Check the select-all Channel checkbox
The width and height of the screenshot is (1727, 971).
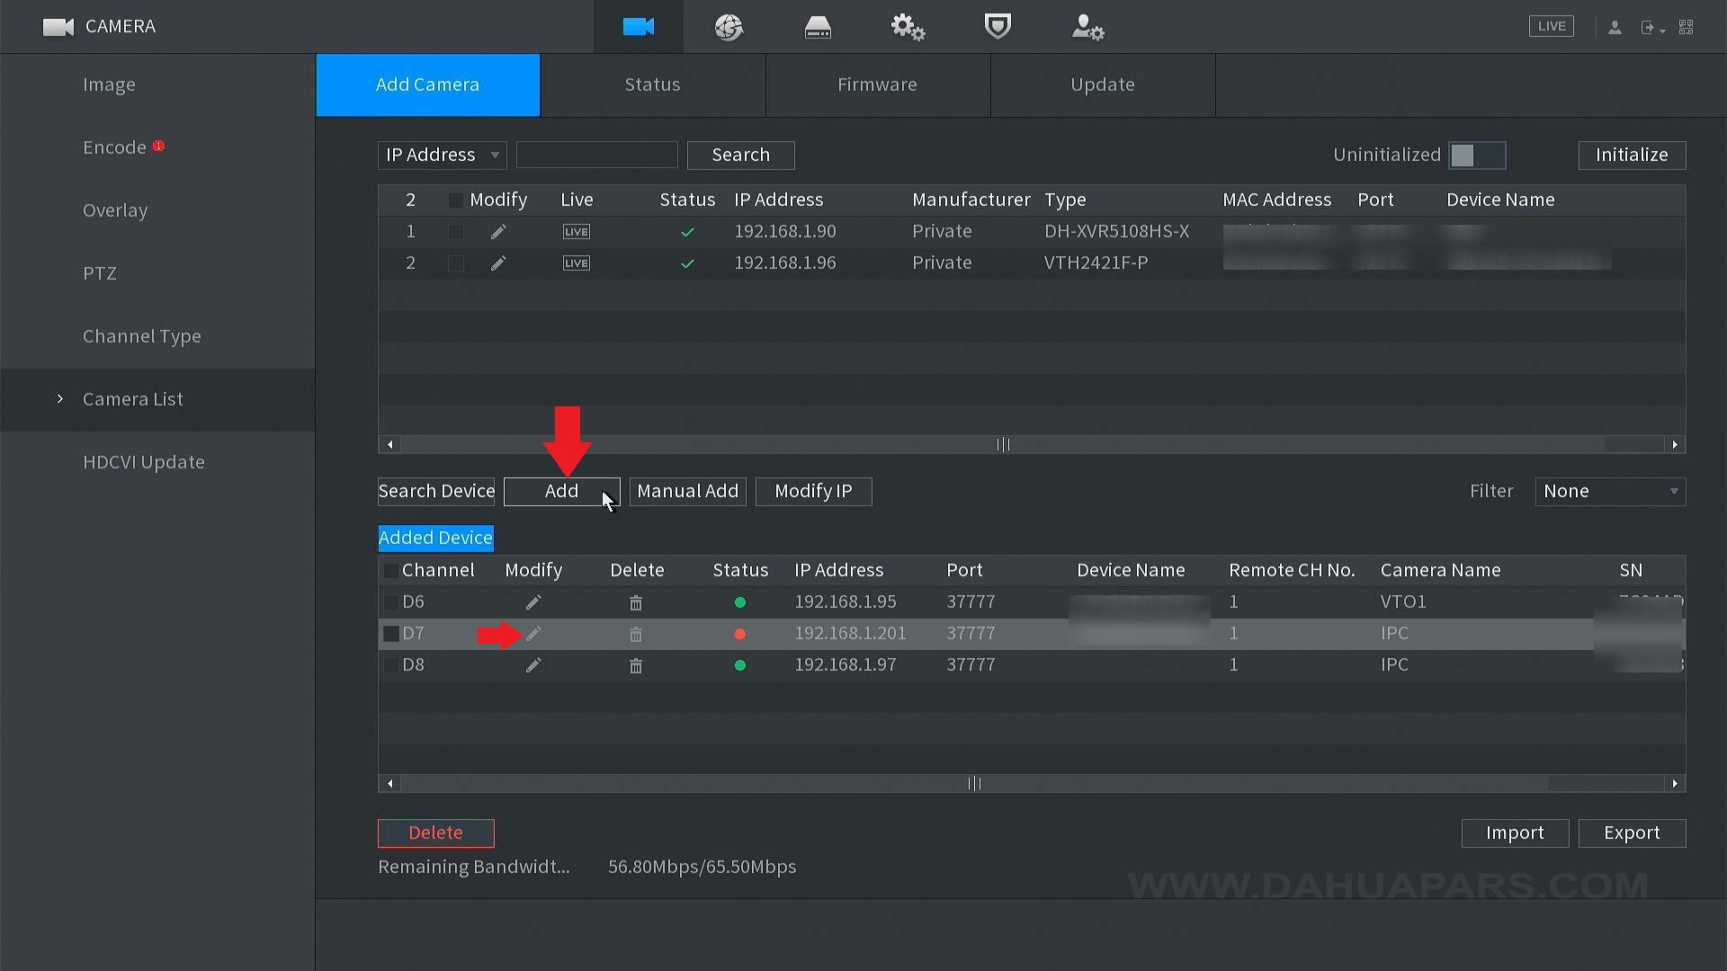[x=391, y=571]
